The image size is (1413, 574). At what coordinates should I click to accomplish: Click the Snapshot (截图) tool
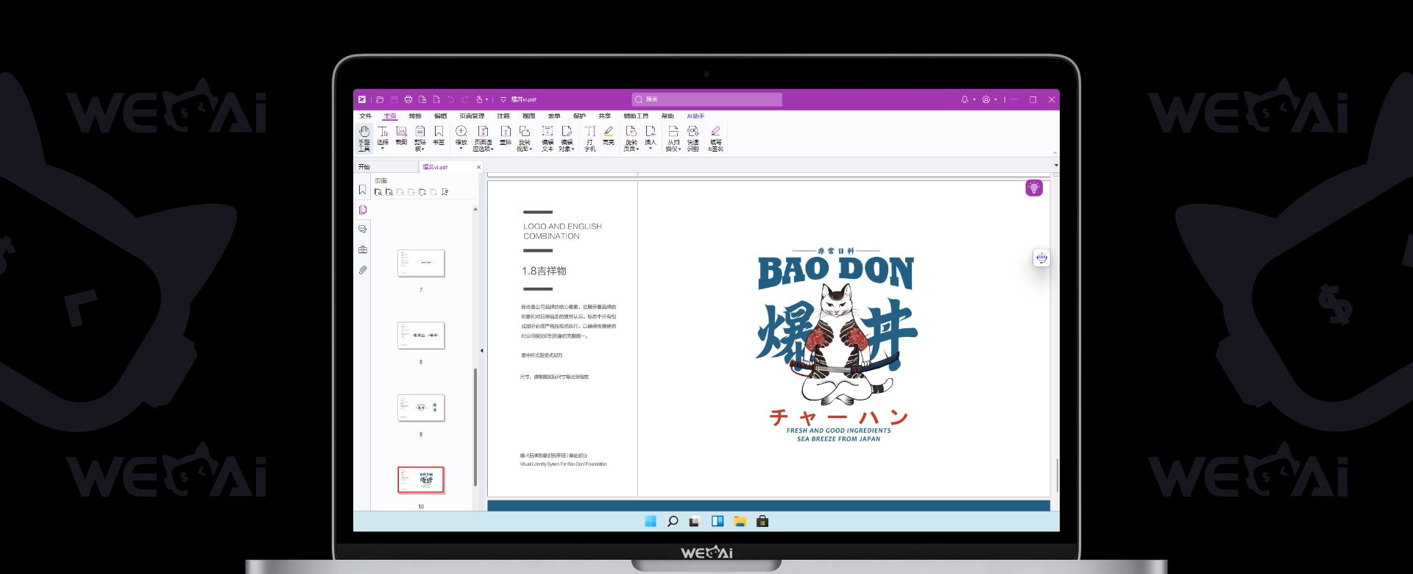point(401,135)
